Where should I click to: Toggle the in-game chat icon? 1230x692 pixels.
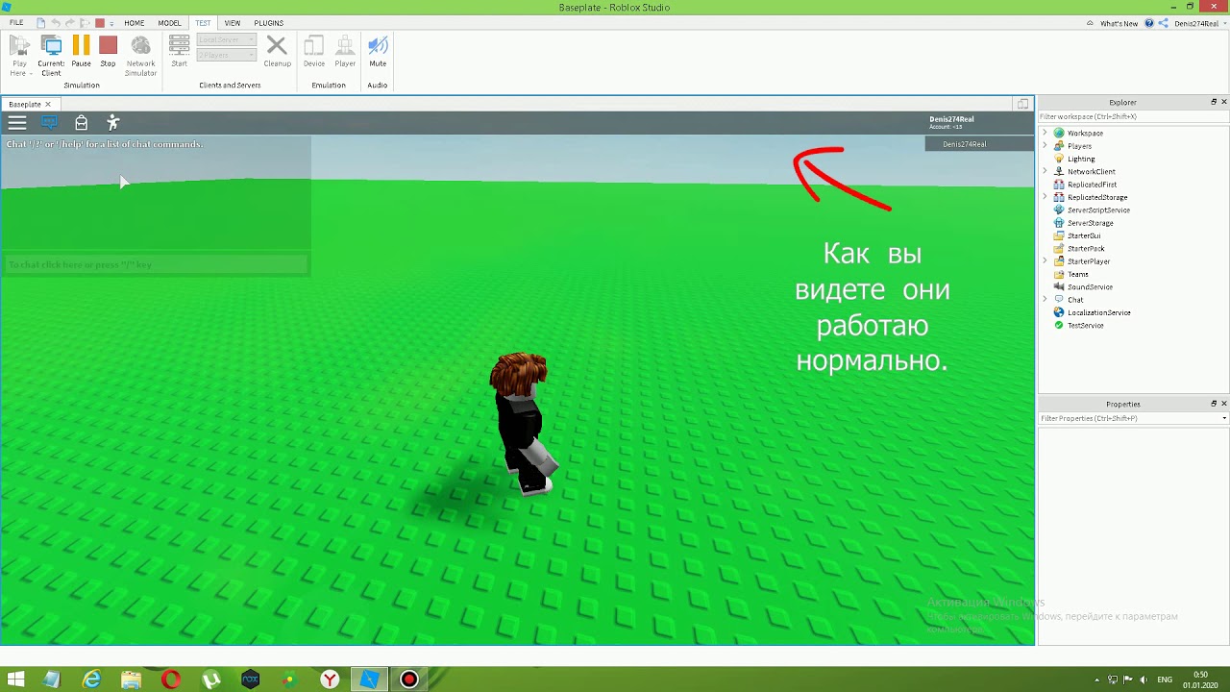click(x=49, y=122)
